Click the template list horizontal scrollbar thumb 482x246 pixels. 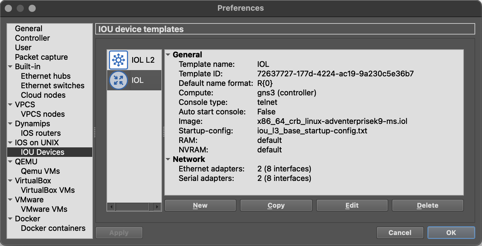[132, 206]
